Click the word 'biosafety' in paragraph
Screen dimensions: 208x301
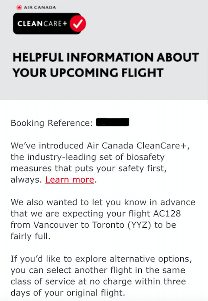(x=146, y=157)
